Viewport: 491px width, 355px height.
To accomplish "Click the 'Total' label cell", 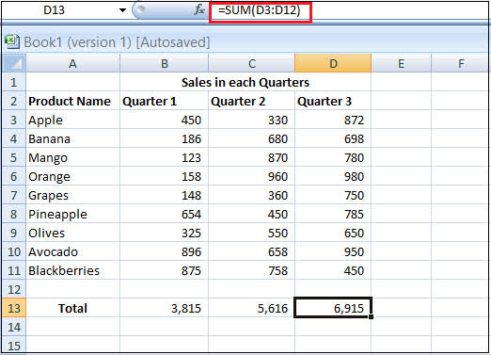I will (72, 308).
